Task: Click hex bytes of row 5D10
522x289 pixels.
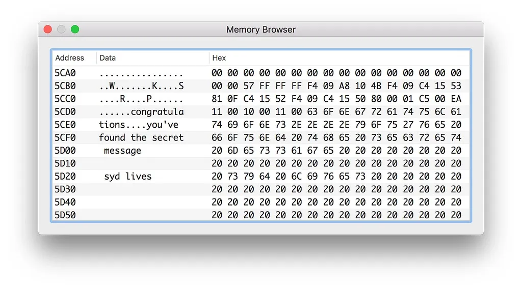Action: click(336, 163)
